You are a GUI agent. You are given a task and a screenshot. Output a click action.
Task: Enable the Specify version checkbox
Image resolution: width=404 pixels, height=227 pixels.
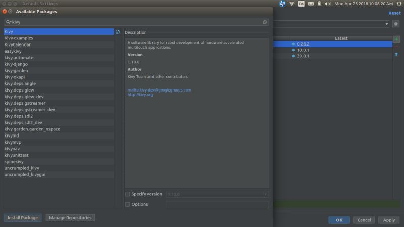[x=127, y=194]
